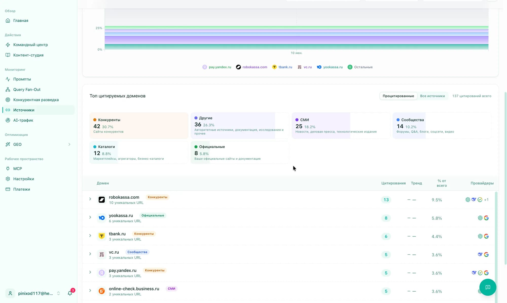The image size is (507, 303).
Task: Filter by Конкуренты category card
Action: (x=139, y=126)
